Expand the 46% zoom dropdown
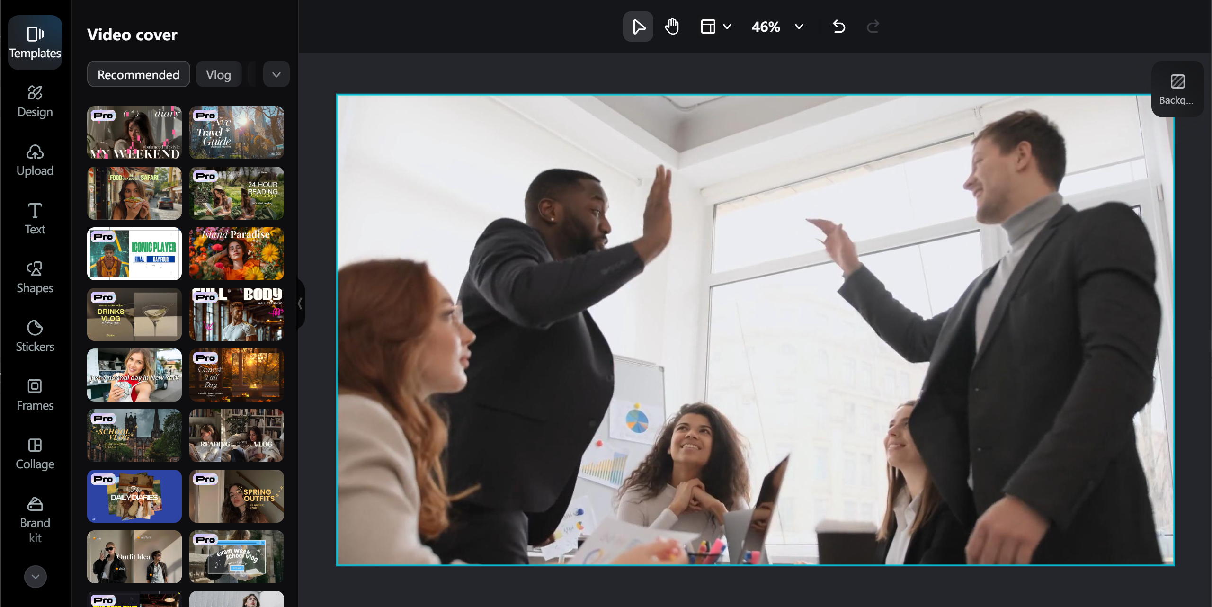 point(799,27)
